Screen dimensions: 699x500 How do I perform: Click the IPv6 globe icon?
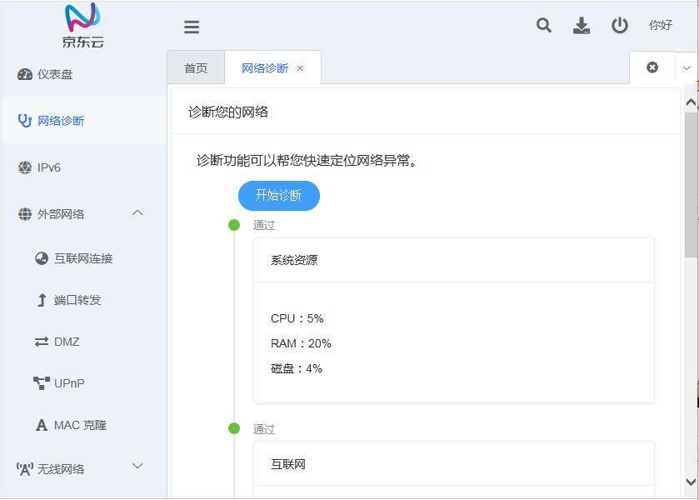(x=25, y=167)
